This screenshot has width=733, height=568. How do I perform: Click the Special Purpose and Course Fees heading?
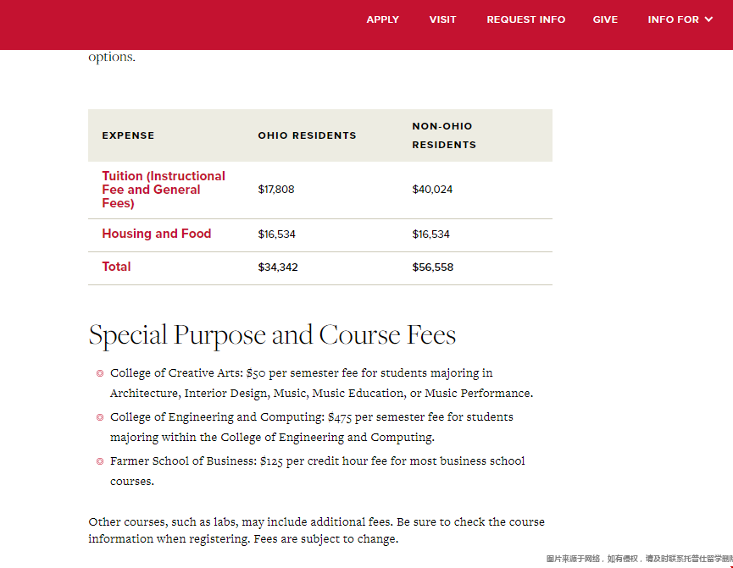tap(272, 335)
